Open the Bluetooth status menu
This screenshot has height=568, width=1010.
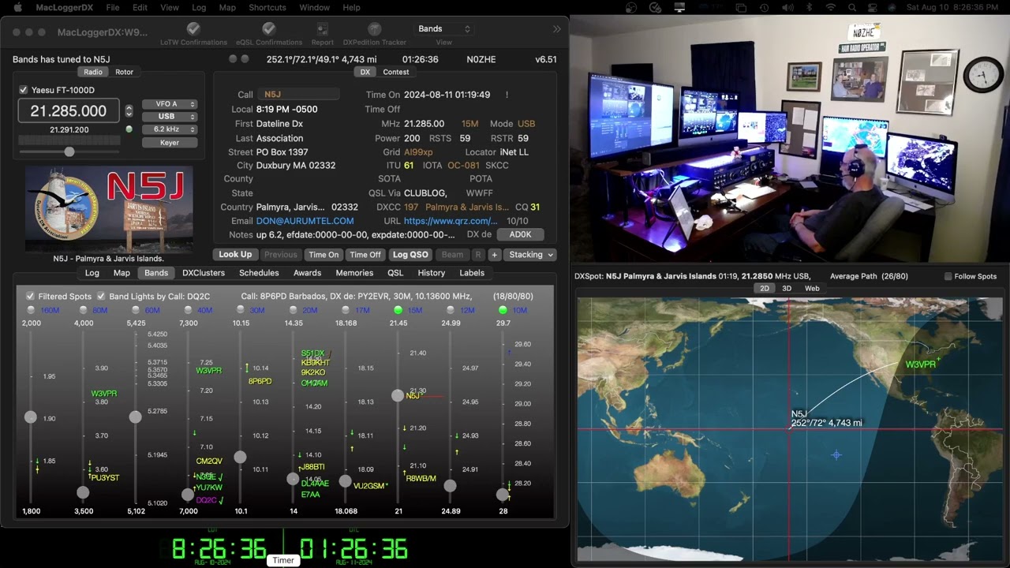point(808,7)
